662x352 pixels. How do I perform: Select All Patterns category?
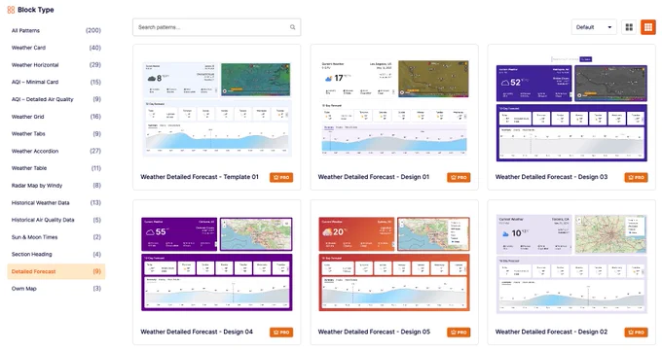56,30
